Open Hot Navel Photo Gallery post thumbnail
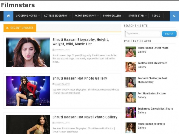Screen dimensions: 179x134 coord(28,124)
